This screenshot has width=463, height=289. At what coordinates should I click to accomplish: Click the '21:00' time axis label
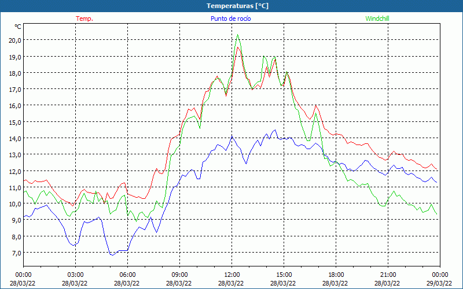pos(388,275)
